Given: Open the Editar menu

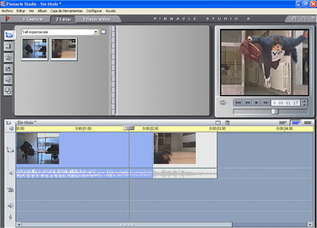Looking at the screenshot, I should (21, 11).
